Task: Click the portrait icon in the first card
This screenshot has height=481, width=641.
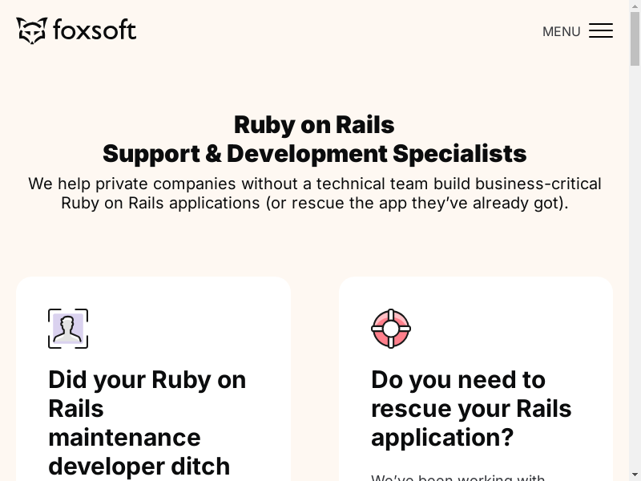Action: (68, 329)
